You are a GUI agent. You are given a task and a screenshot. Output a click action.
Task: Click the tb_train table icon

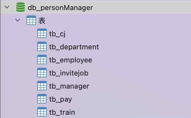click(42, 112)
